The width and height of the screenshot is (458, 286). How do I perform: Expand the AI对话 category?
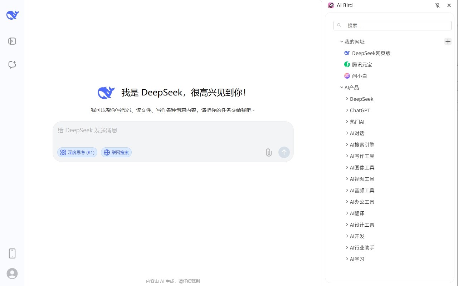coord(347,133)
